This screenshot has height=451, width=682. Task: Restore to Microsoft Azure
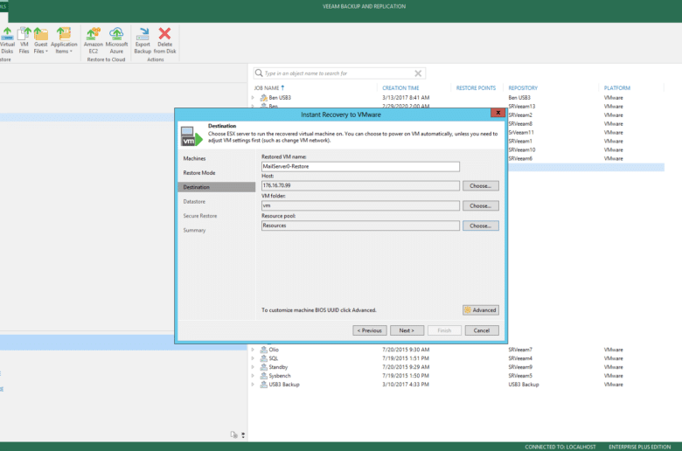point(116,40)
